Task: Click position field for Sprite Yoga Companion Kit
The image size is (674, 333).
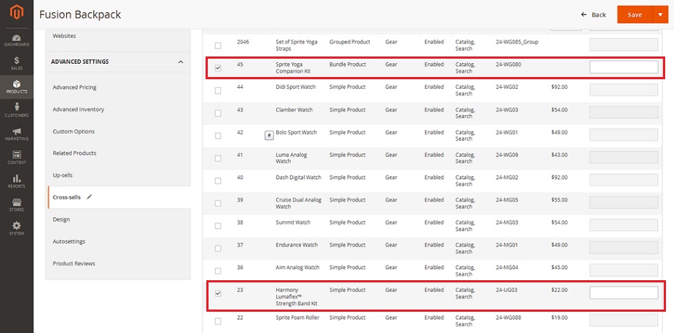Action: pos(624,67)
